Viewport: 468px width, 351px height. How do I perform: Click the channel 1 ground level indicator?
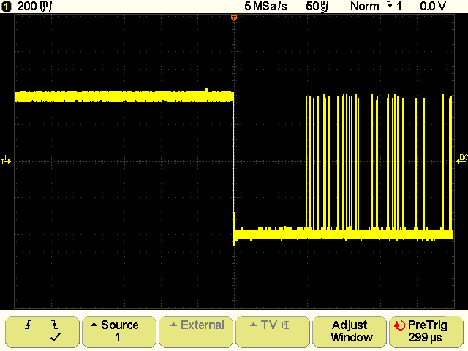[6, 159]
